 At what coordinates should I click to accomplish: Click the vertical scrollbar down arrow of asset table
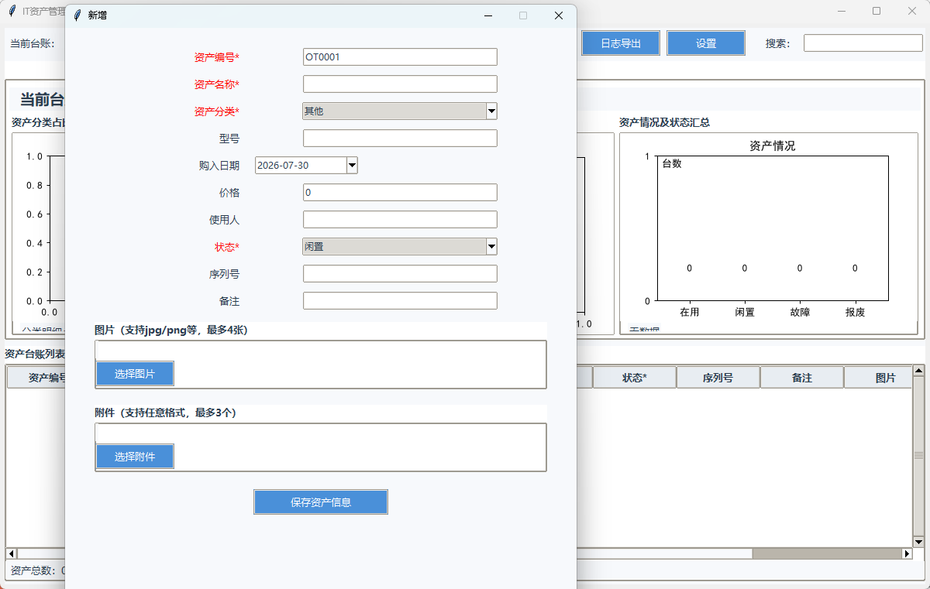click(x=918, y=542)
